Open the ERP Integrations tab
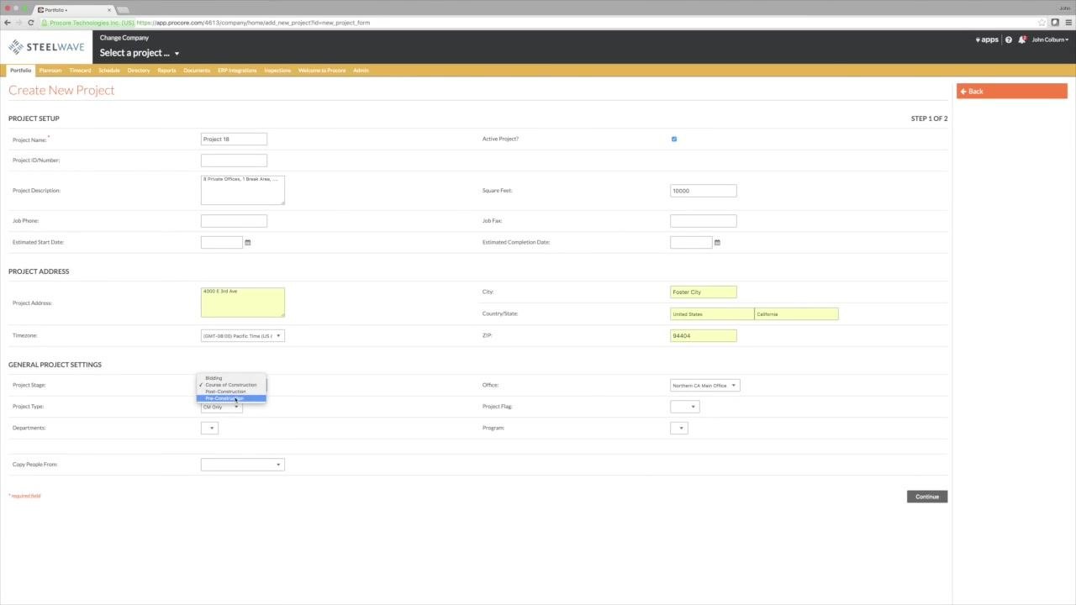 point(237,71)
